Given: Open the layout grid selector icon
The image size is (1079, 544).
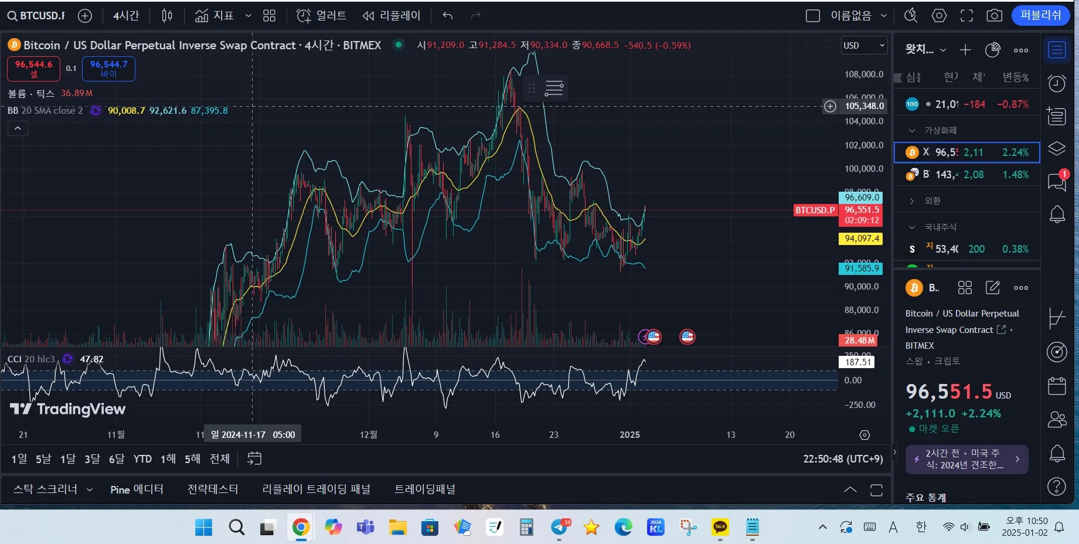Looking at the screenshot, I should point(269,16).
